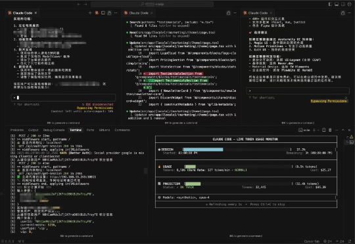Toggle the primary sidebar layout icon
Image resolution: width=355 pixels, height=244 pixels.
tap(330, 4)
